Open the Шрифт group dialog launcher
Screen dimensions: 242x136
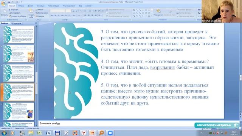coord(81,20)
